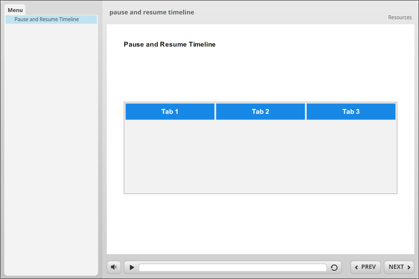Screen dimensions: 419x279
Task: Switch to the Menu tab in the sidebar
Action: pos(15,10)
